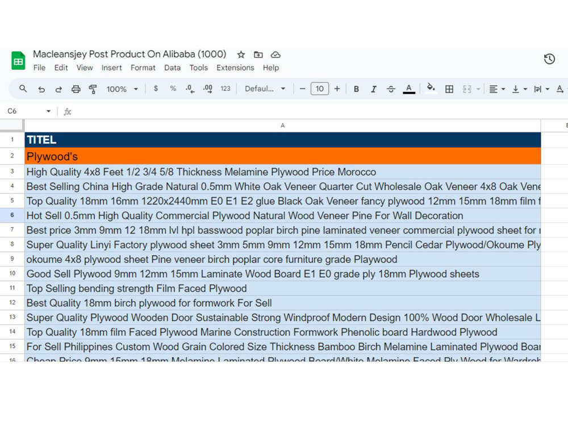Toggle italic formatting
This screenshot has height=426, width=568.
pos(374,89)
